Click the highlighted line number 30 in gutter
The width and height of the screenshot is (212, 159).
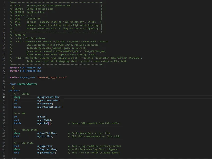coord(4,97)
